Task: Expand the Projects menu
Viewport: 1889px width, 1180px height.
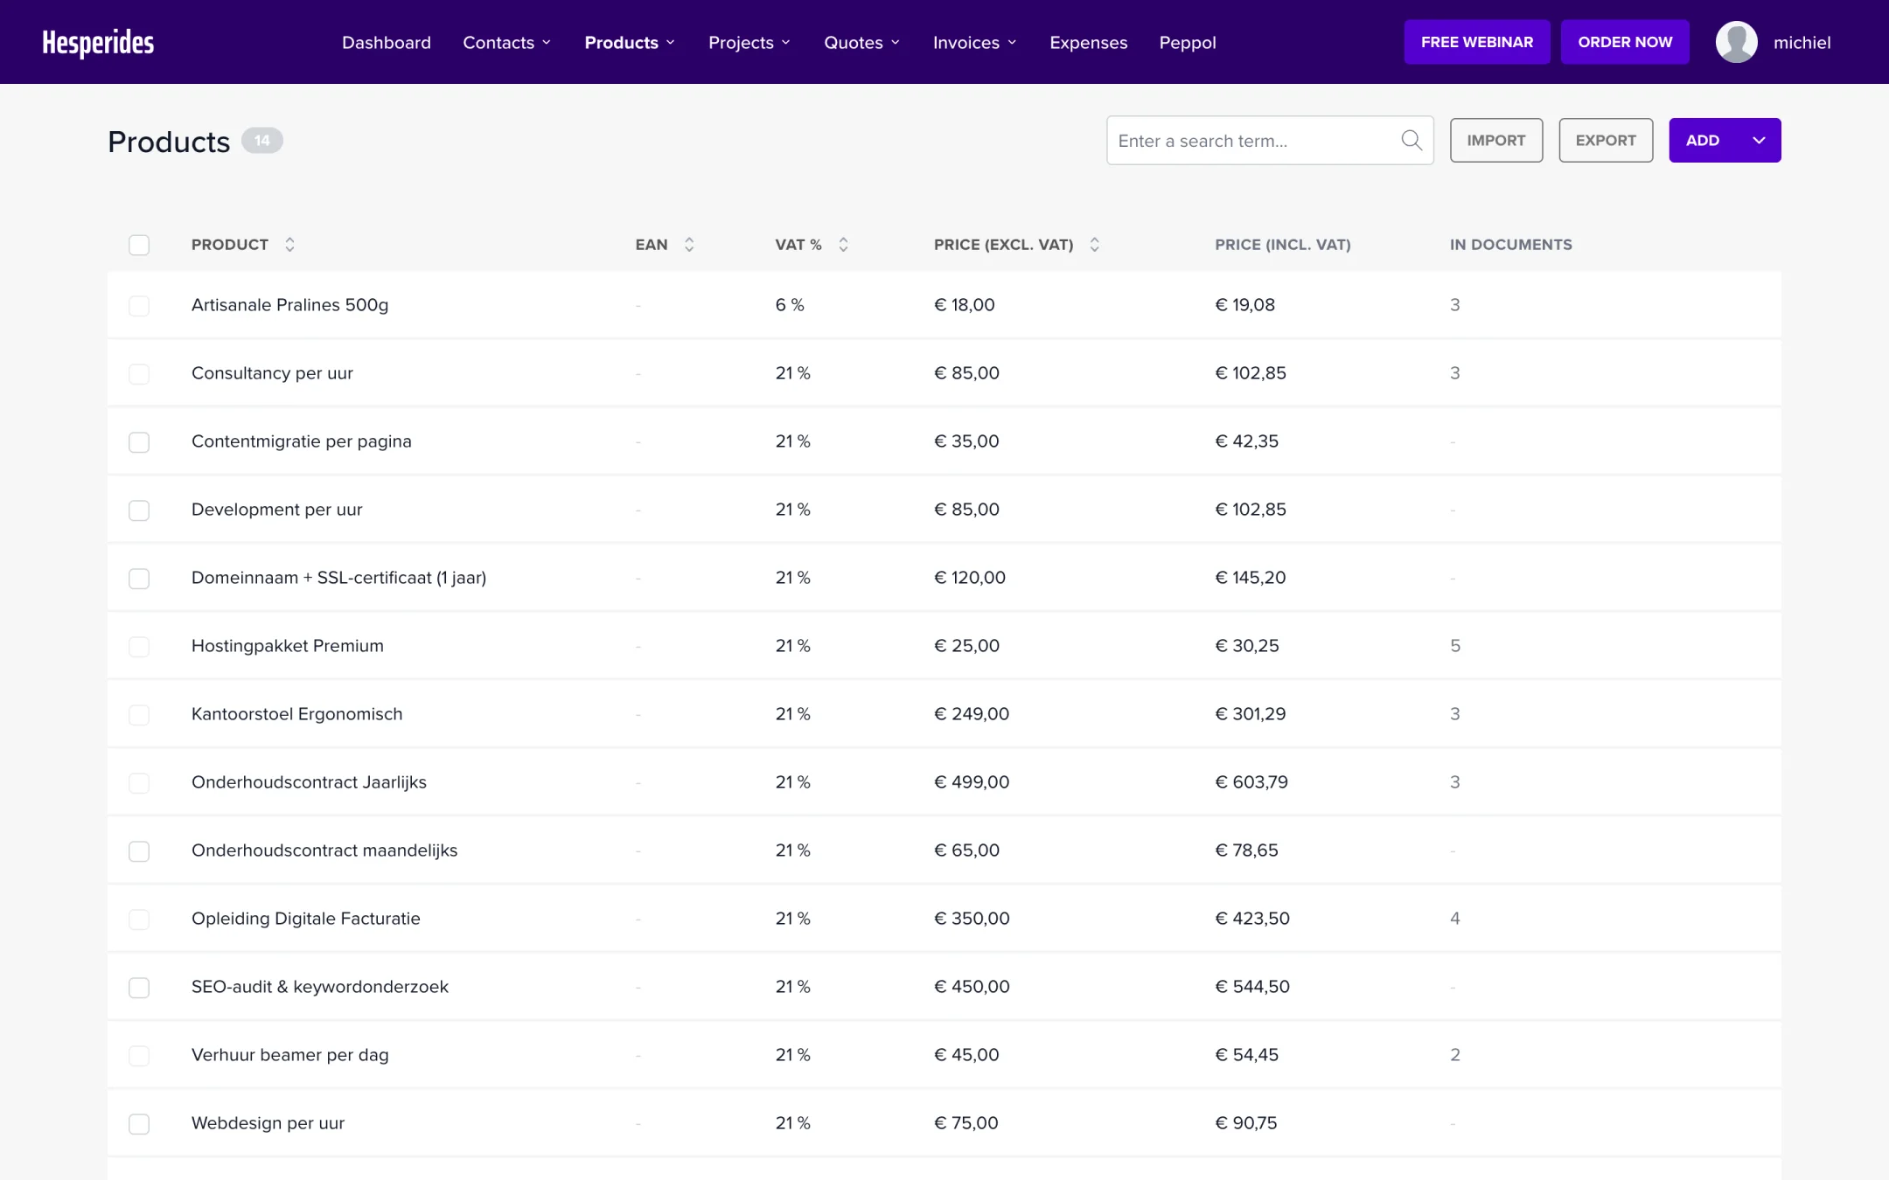Action: pos(749,42)
